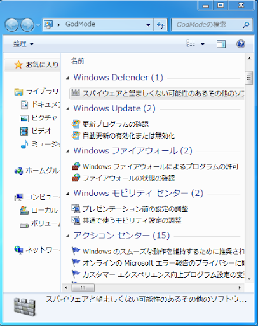Screen dimensions: 258x326
Task: Click firewall icon beside ファイアウォールの状態の確認
Action: (x=76, y=178)
